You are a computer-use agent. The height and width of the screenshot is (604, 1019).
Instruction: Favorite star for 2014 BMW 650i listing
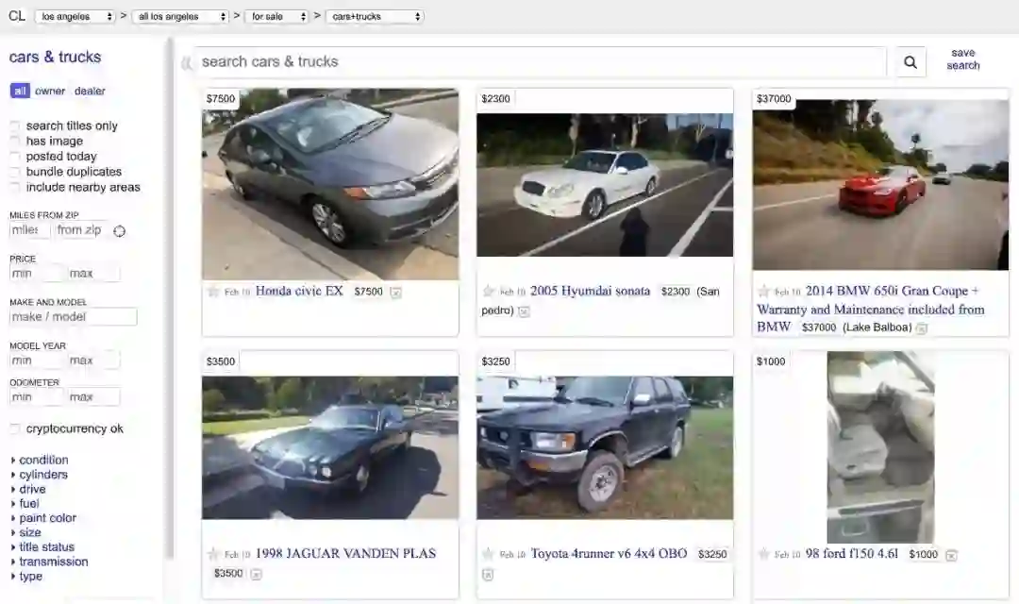(763, 292)
